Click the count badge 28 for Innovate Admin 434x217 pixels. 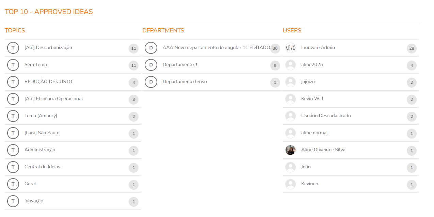412,48
